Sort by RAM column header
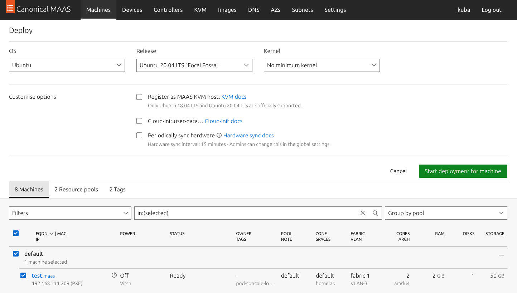517x293 pixels. coord(440,234)
